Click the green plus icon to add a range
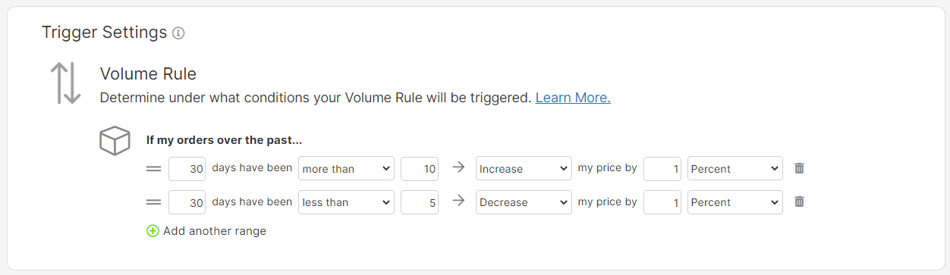Image resolution: width=950 pixels, height=275 pixels. pyautogui.click(x=153, y=231)
